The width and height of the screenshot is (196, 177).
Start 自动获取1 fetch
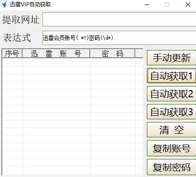171,76
